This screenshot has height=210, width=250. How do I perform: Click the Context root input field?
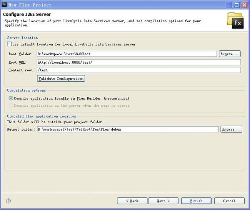[x=139, y=70]
